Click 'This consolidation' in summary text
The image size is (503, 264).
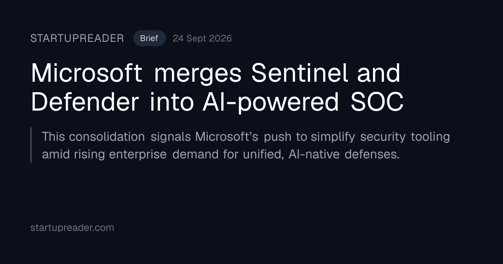click(x=93, y=137)
